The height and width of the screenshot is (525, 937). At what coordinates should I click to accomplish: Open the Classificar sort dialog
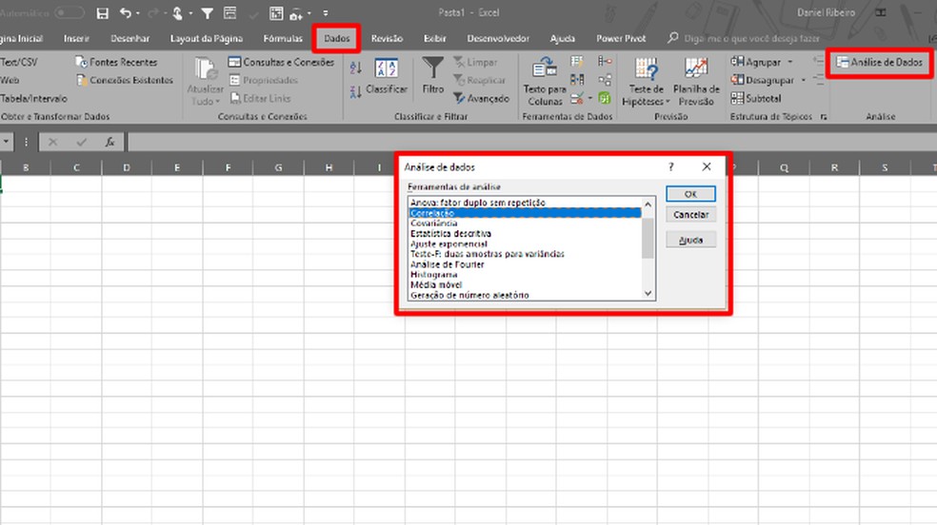pyautogui.click(x=386, y=76)
